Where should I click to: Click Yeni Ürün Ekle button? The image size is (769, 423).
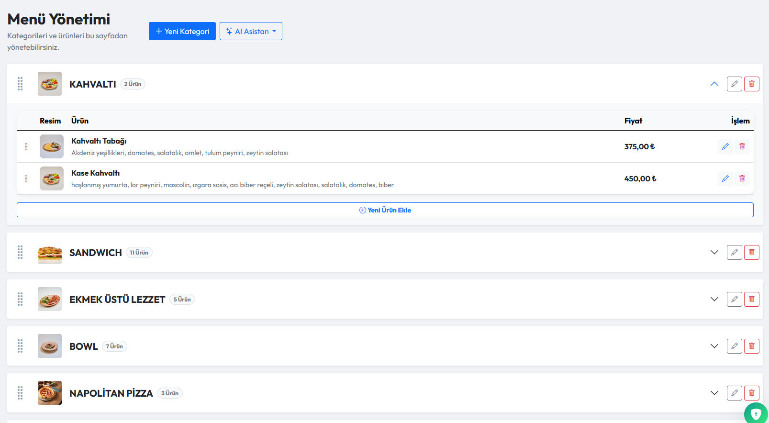coord(385,210)
